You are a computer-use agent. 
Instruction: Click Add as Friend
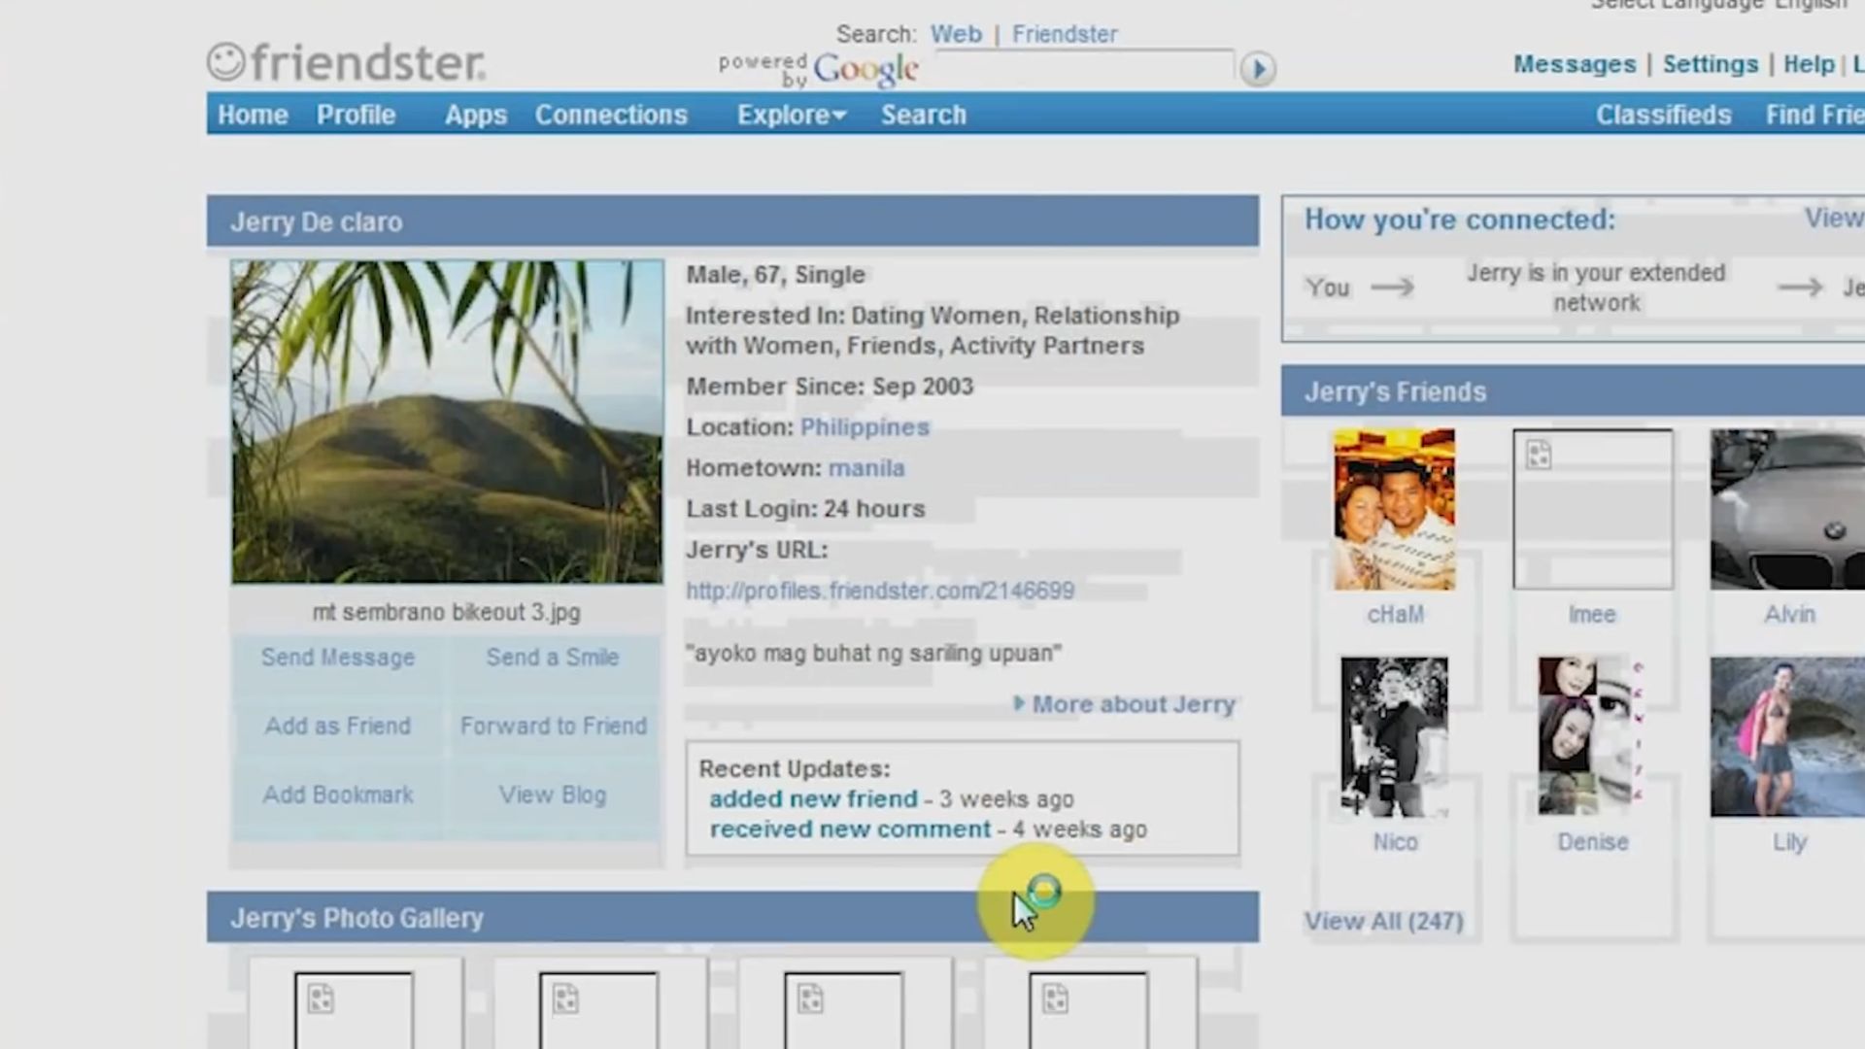pyautogui.click(x=337, y=726)
